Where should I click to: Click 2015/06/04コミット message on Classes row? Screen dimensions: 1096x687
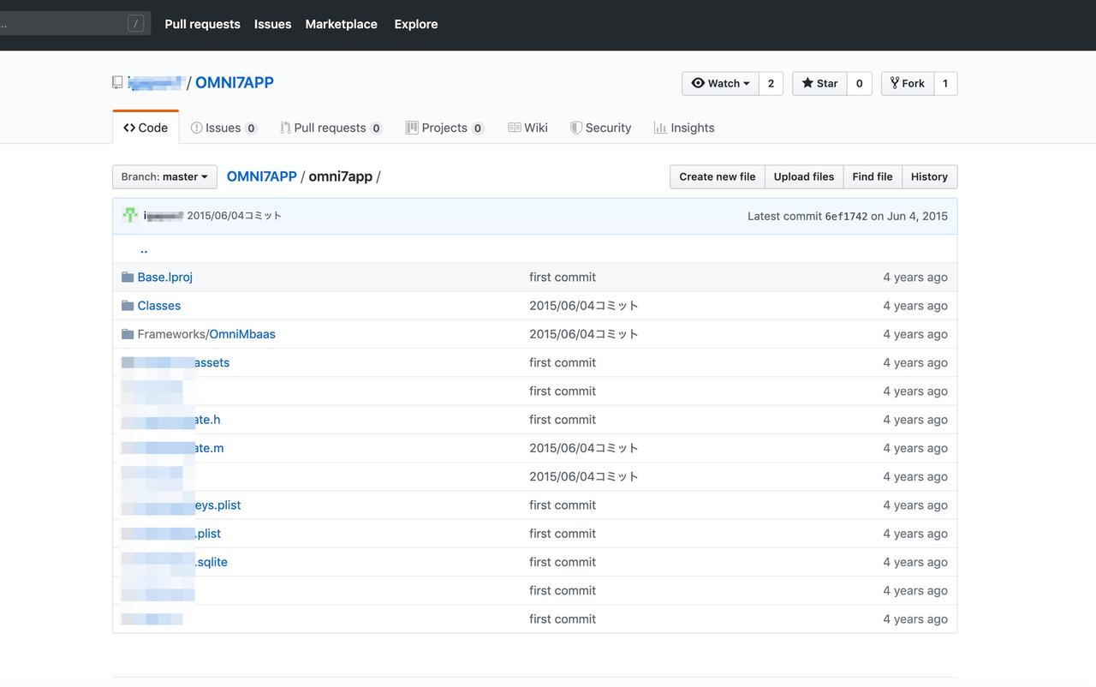pos(584,306)
